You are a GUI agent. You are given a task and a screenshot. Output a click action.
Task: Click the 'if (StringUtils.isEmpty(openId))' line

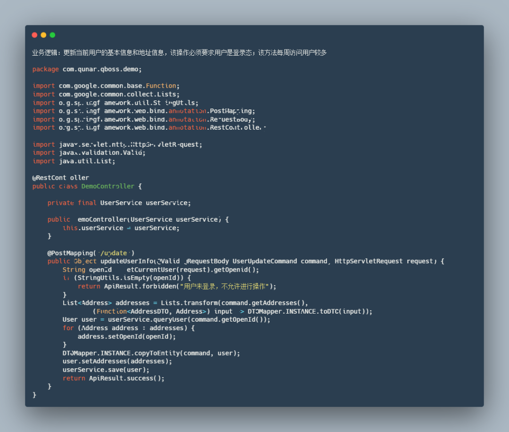pyautogui.click(x=127, y=278)
